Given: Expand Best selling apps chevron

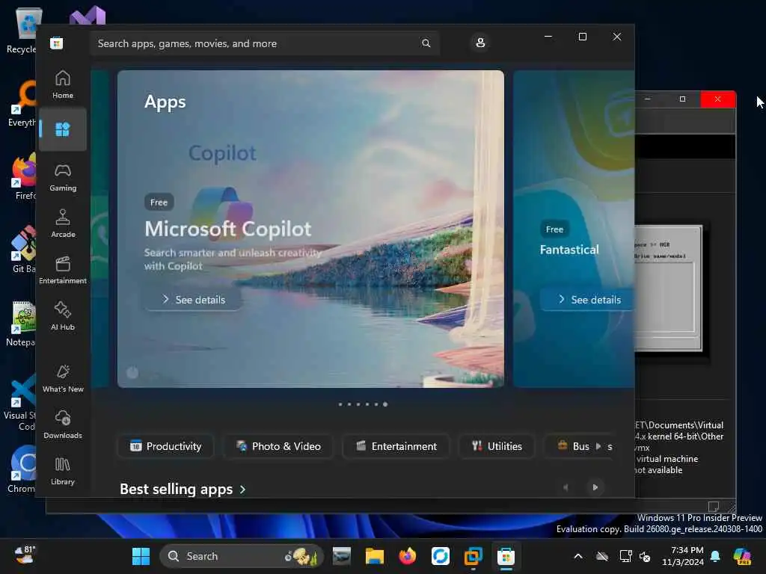Looking at the screenshot, I should tap(243, 490).
